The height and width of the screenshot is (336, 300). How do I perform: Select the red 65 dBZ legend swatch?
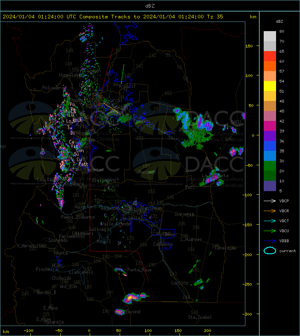[x=270, y=56]
